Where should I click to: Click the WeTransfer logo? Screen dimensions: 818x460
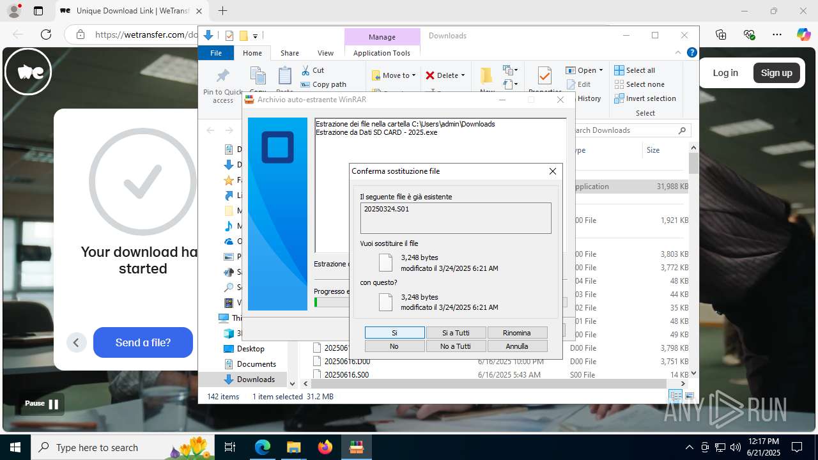click(x=29, y=72)
